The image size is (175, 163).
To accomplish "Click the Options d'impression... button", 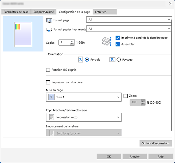I will coord(156,143).
